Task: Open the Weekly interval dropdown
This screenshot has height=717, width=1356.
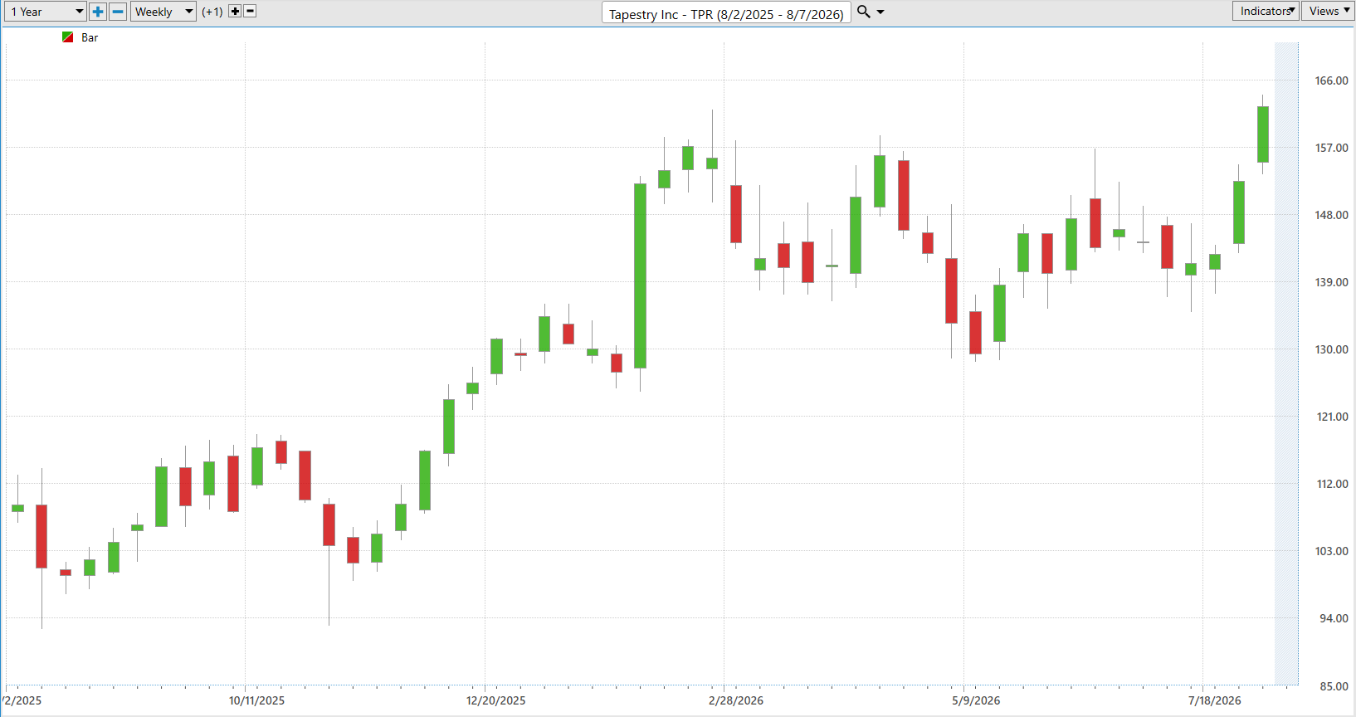Action: [x=163, y=12]
